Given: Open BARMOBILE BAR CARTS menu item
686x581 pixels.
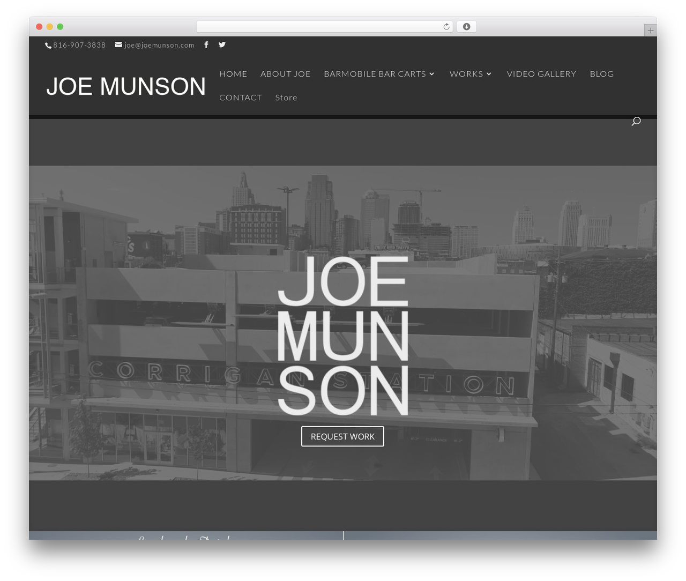Looking at the screenshot, I should [375, 74].
